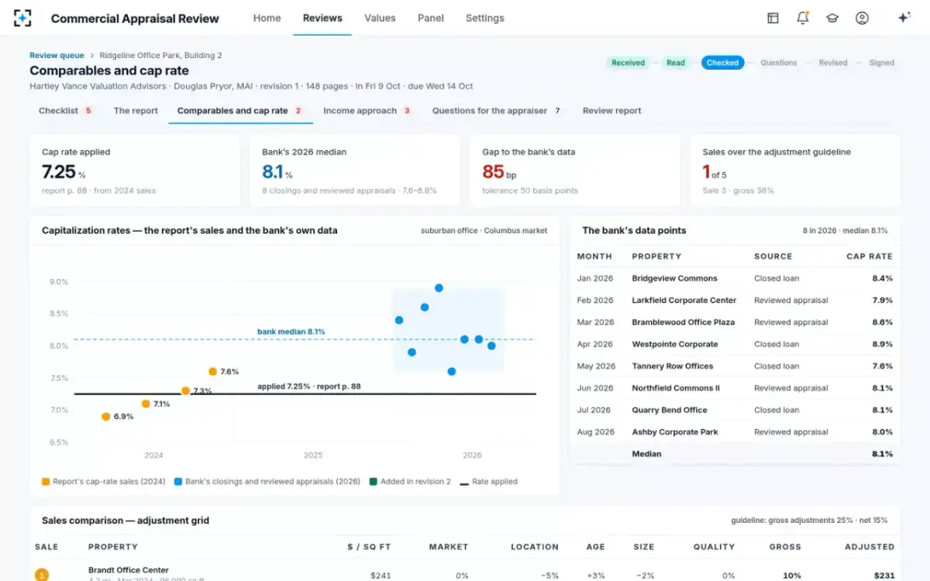The image size is (930, 581).
Task: Select the orange 6.9% data point
Action: [106, 417]
